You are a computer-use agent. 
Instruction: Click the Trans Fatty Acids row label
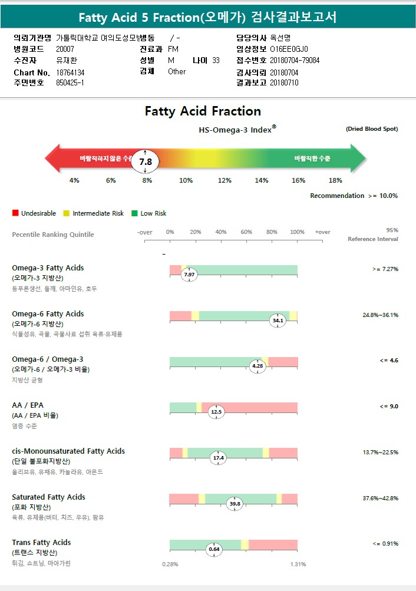coord(41,542)
